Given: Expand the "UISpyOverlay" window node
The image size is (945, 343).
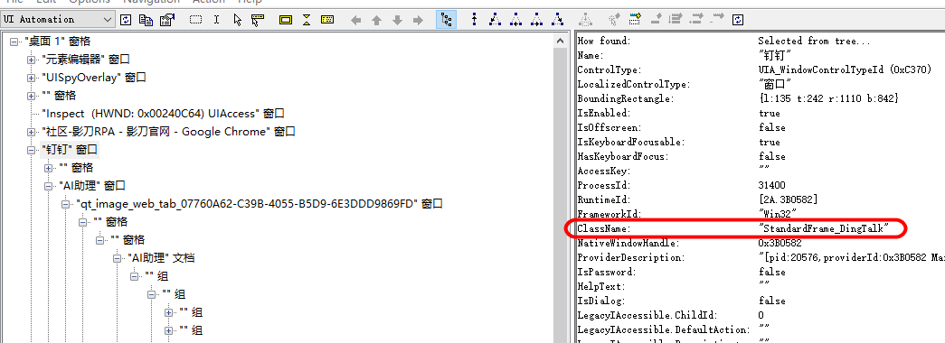Looking at the screenshot, I should [x=31, y=78].
